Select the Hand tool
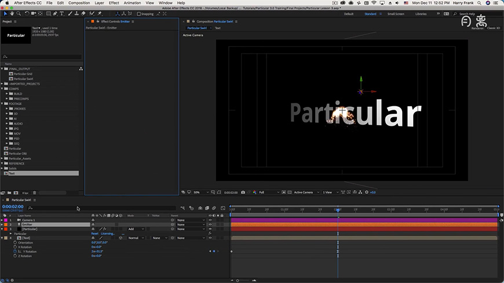Screen dimensions: 504x283 (12, 14)
